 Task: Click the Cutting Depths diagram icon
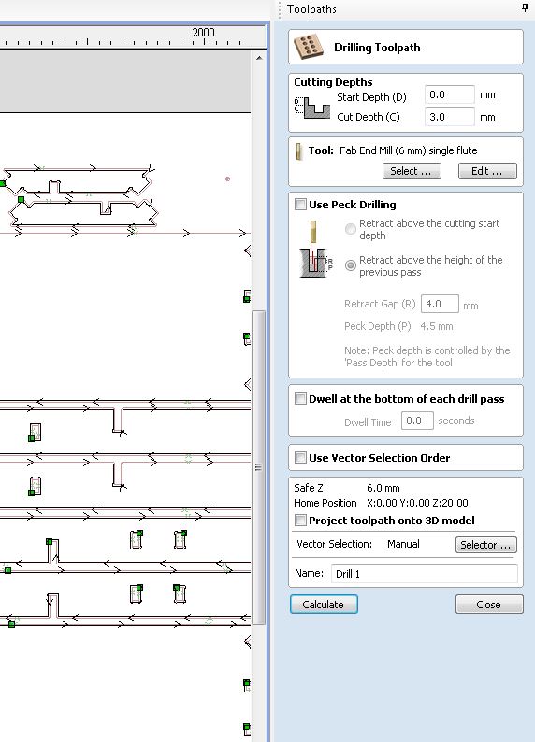click(312, 107)
